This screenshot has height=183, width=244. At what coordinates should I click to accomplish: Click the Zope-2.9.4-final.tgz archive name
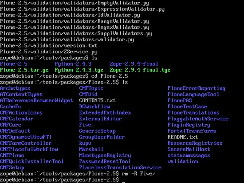pyautogui.click(x=140, y=70)
